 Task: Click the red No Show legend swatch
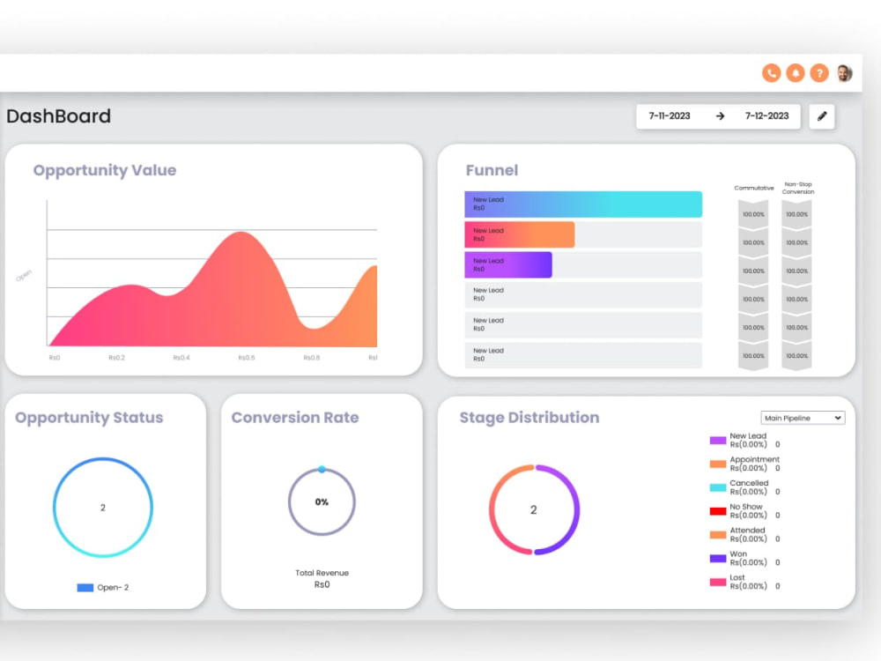pos(718,511)
